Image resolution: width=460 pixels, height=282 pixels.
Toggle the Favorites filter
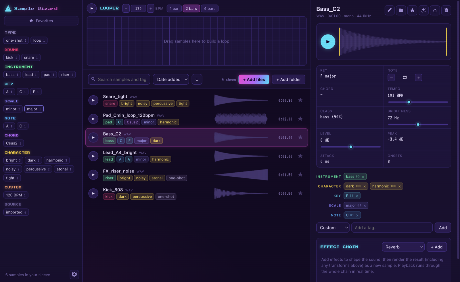point(41,21)
